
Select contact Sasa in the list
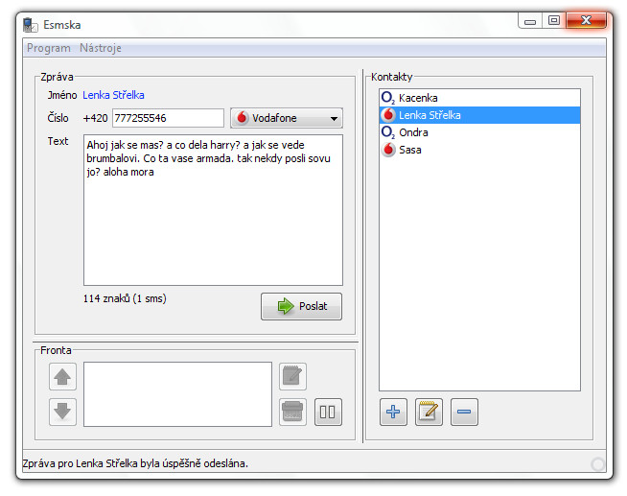[479, 150]
